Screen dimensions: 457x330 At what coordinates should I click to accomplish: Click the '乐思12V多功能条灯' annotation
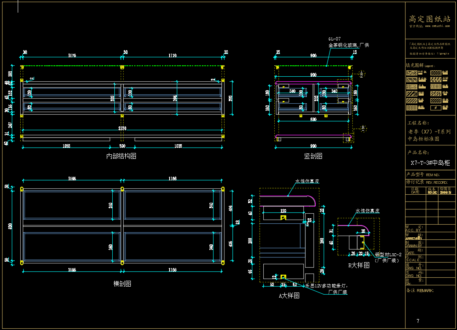(x=327, y=286)
